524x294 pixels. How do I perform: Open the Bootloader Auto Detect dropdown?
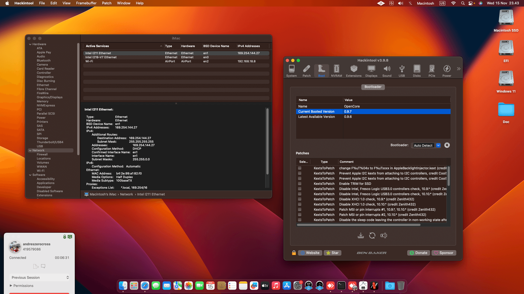[426, 145]
